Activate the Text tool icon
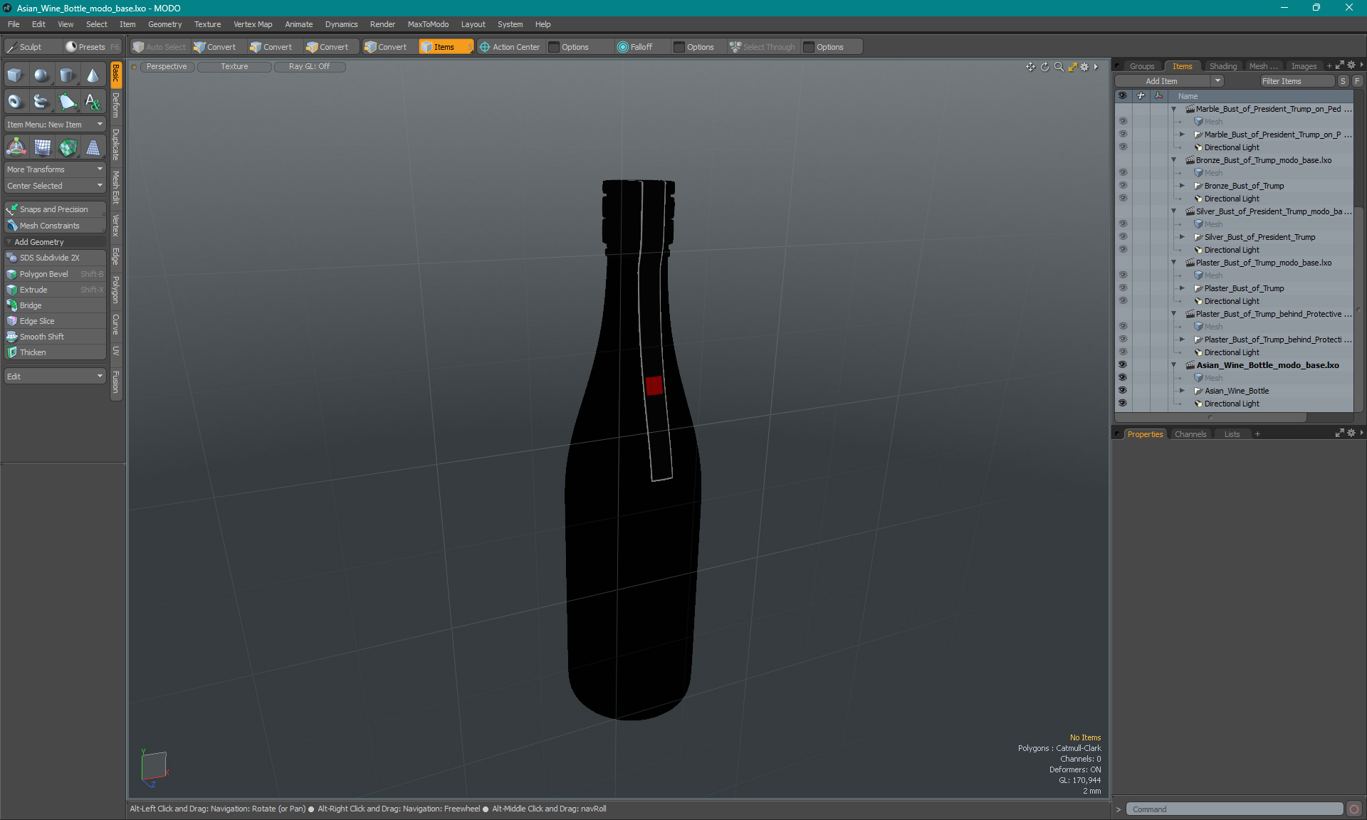1367x820 pixels. [93, 102]
